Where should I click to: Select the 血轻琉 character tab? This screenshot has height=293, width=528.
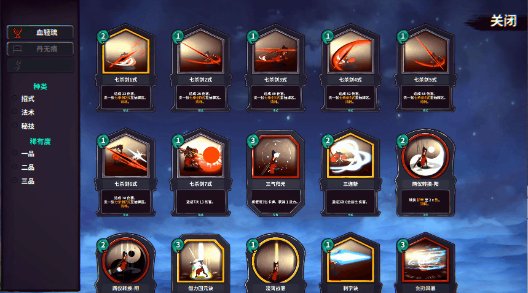40,32
